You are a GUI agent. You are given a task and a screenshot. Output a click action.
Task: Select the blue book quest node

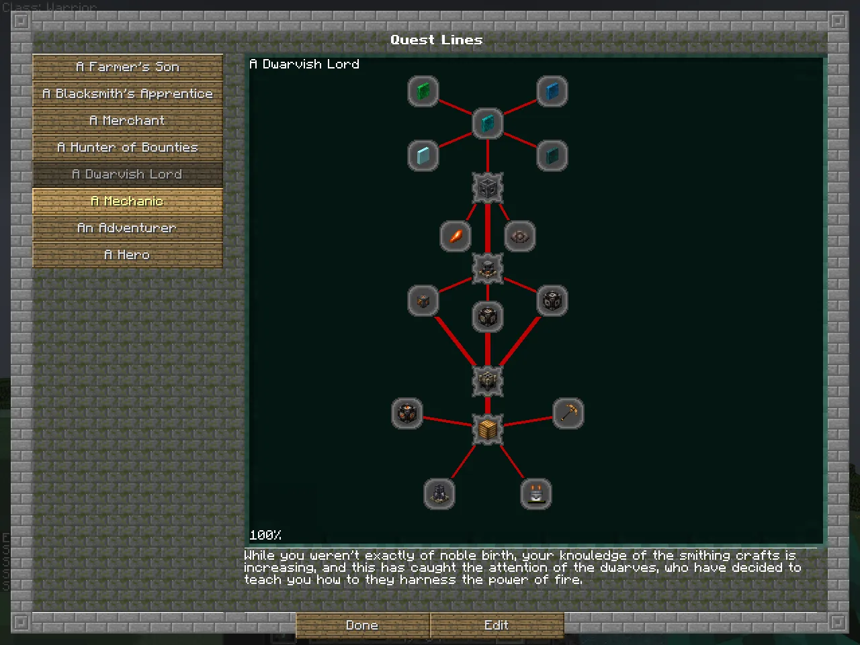tap(552, 91)
